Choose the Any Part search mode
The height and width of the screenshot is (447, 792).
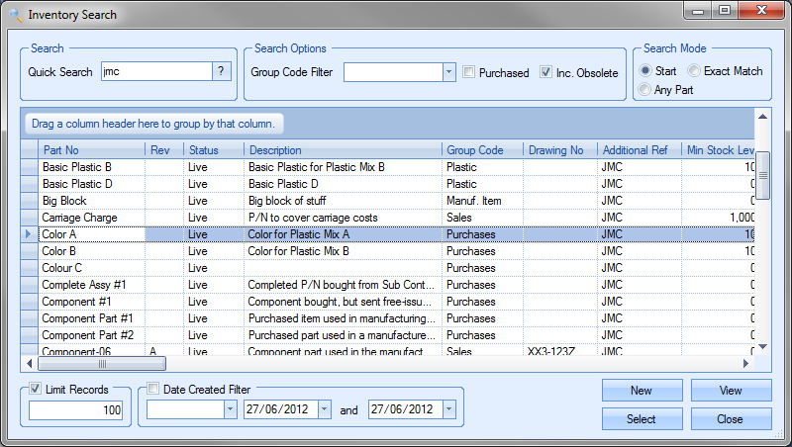(x=646, y=90)
